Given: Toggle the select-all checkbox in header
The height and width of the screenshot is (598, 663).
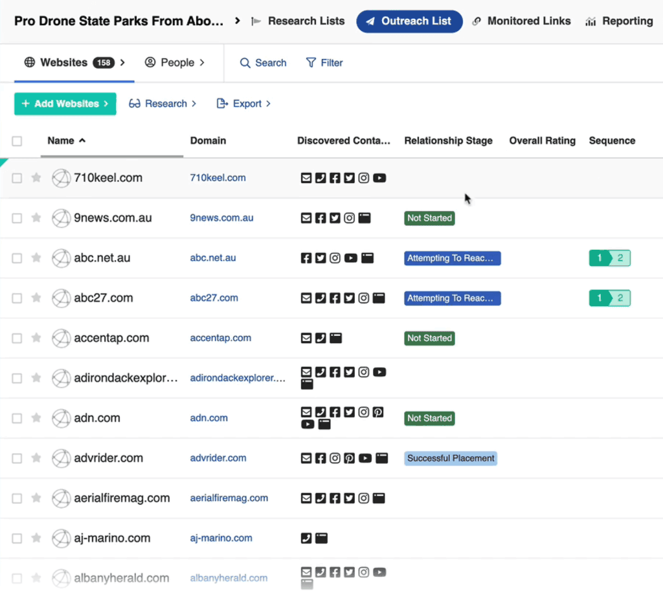Looking at the screenshot, I should pos(16,141).
